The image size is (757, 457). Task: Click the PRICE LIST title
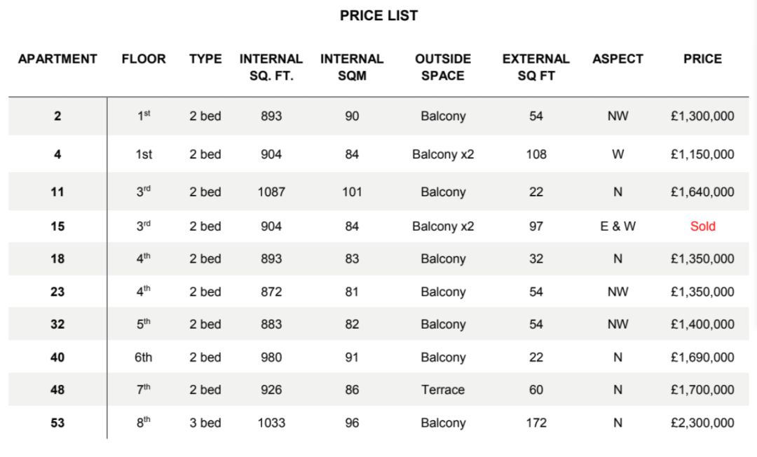(x=378, y=15)
